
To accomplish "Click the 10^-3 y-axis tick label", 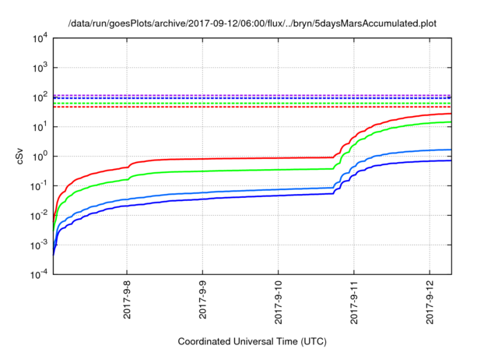I will [x=39, y=245].
